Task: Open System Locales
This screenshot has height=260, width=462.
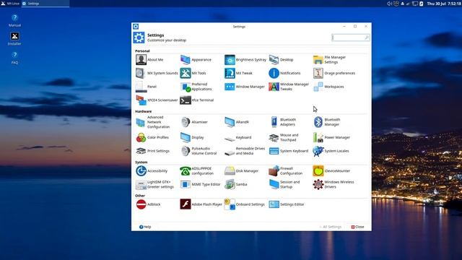Action: click(331, 151)
